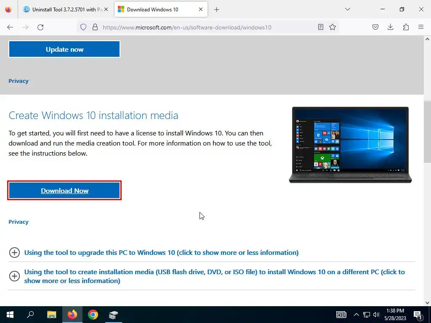The width and height of the screenshot is (431, 323).
Task: Reload the current page
Action: pos(40,27)
